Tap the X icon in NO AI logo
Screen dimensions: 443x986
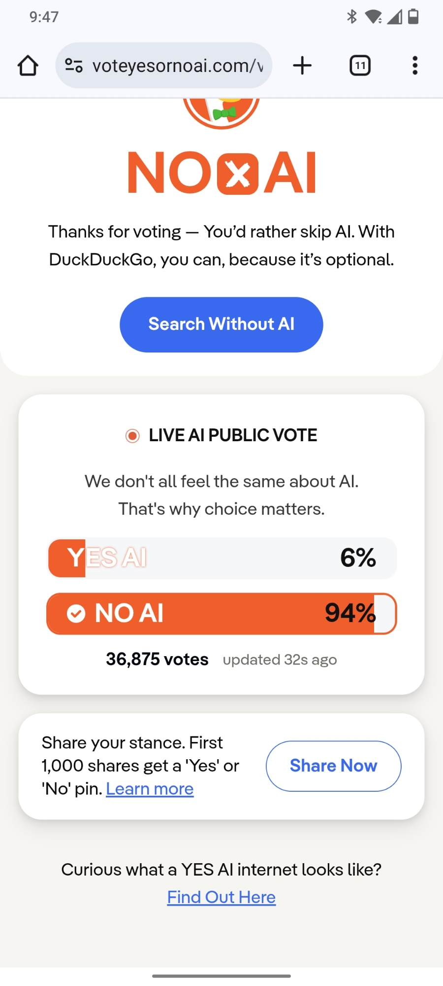pos(238,174)
